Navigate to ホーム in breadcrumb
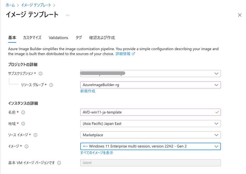The width and height of the screenshot is (246, 174). pos(10,5)
